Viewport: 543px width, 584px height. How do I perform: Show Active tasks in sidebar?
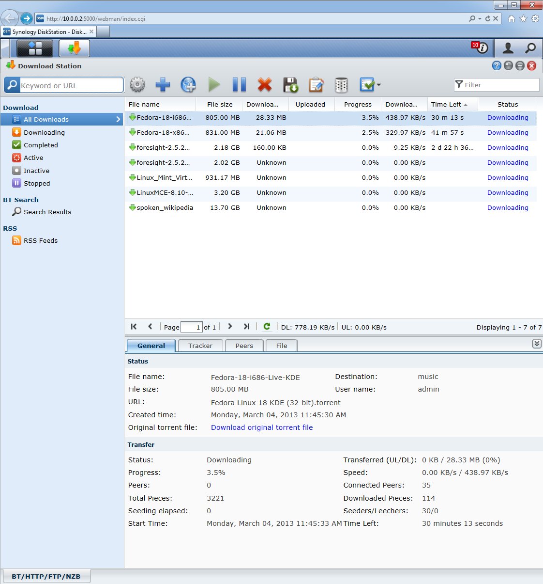(33, 158)
